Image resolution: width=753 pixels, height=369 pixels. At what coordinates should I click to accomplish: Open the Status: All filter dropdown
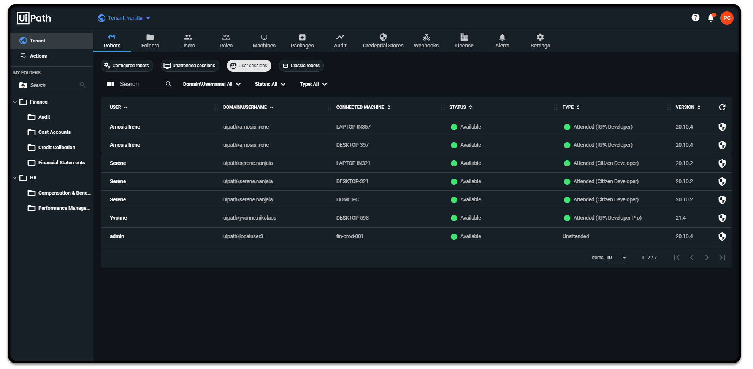(x=270, y=84)
